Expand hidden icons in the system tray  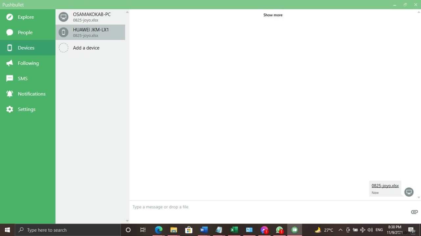click(x=340, y=230)
